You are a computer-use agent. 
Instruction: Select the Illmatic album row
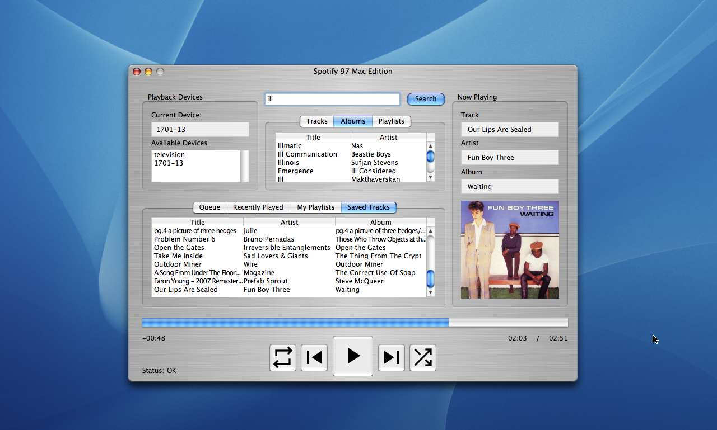tap(351, 146)
